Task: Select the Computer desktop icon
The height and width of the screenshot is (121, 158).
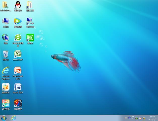Action: click(x=6, y=21)
